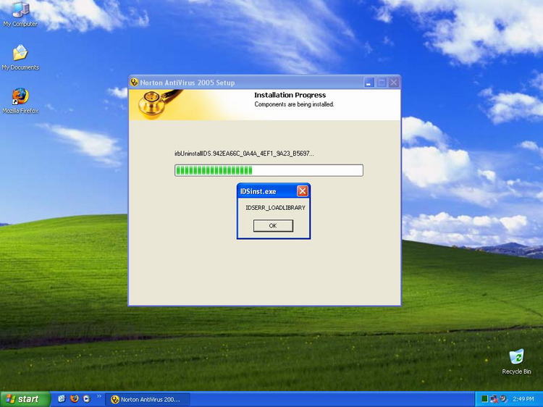Minimize the Norton AntiVirus Setup window
Screen dimensions: 543x407
click(369, 83)
